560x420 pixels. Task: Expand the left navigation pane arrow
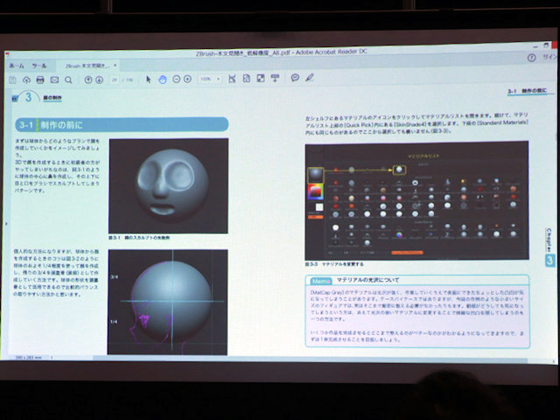tap(6, 224)
